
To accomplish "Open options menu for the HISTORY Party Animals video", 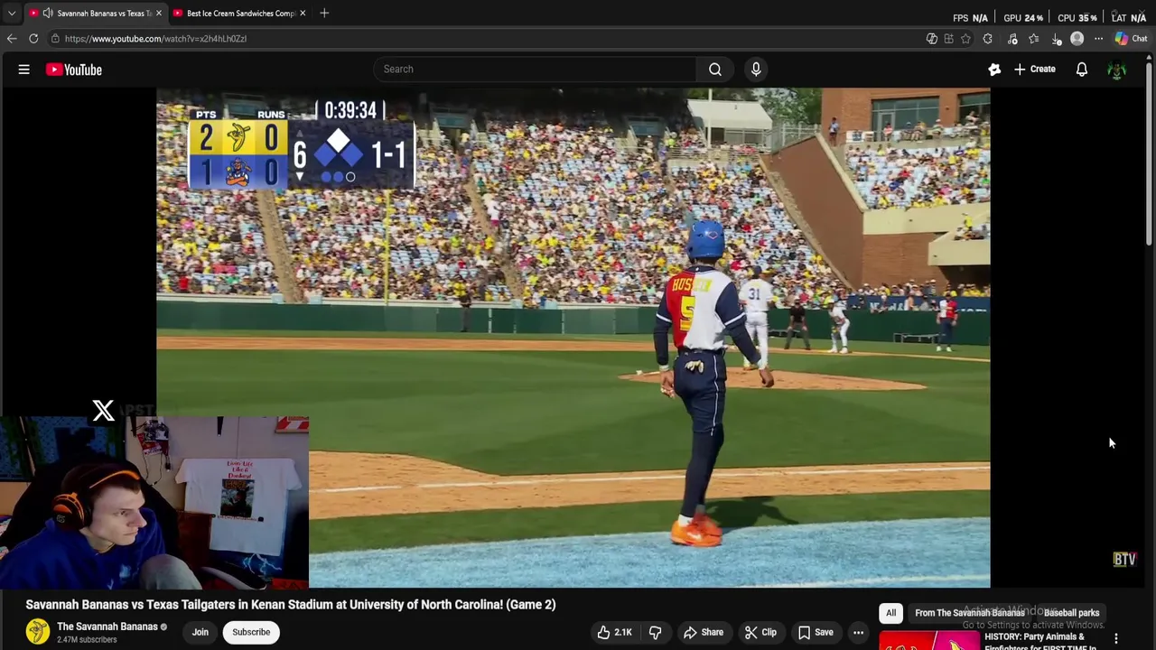I will 1116,639.
